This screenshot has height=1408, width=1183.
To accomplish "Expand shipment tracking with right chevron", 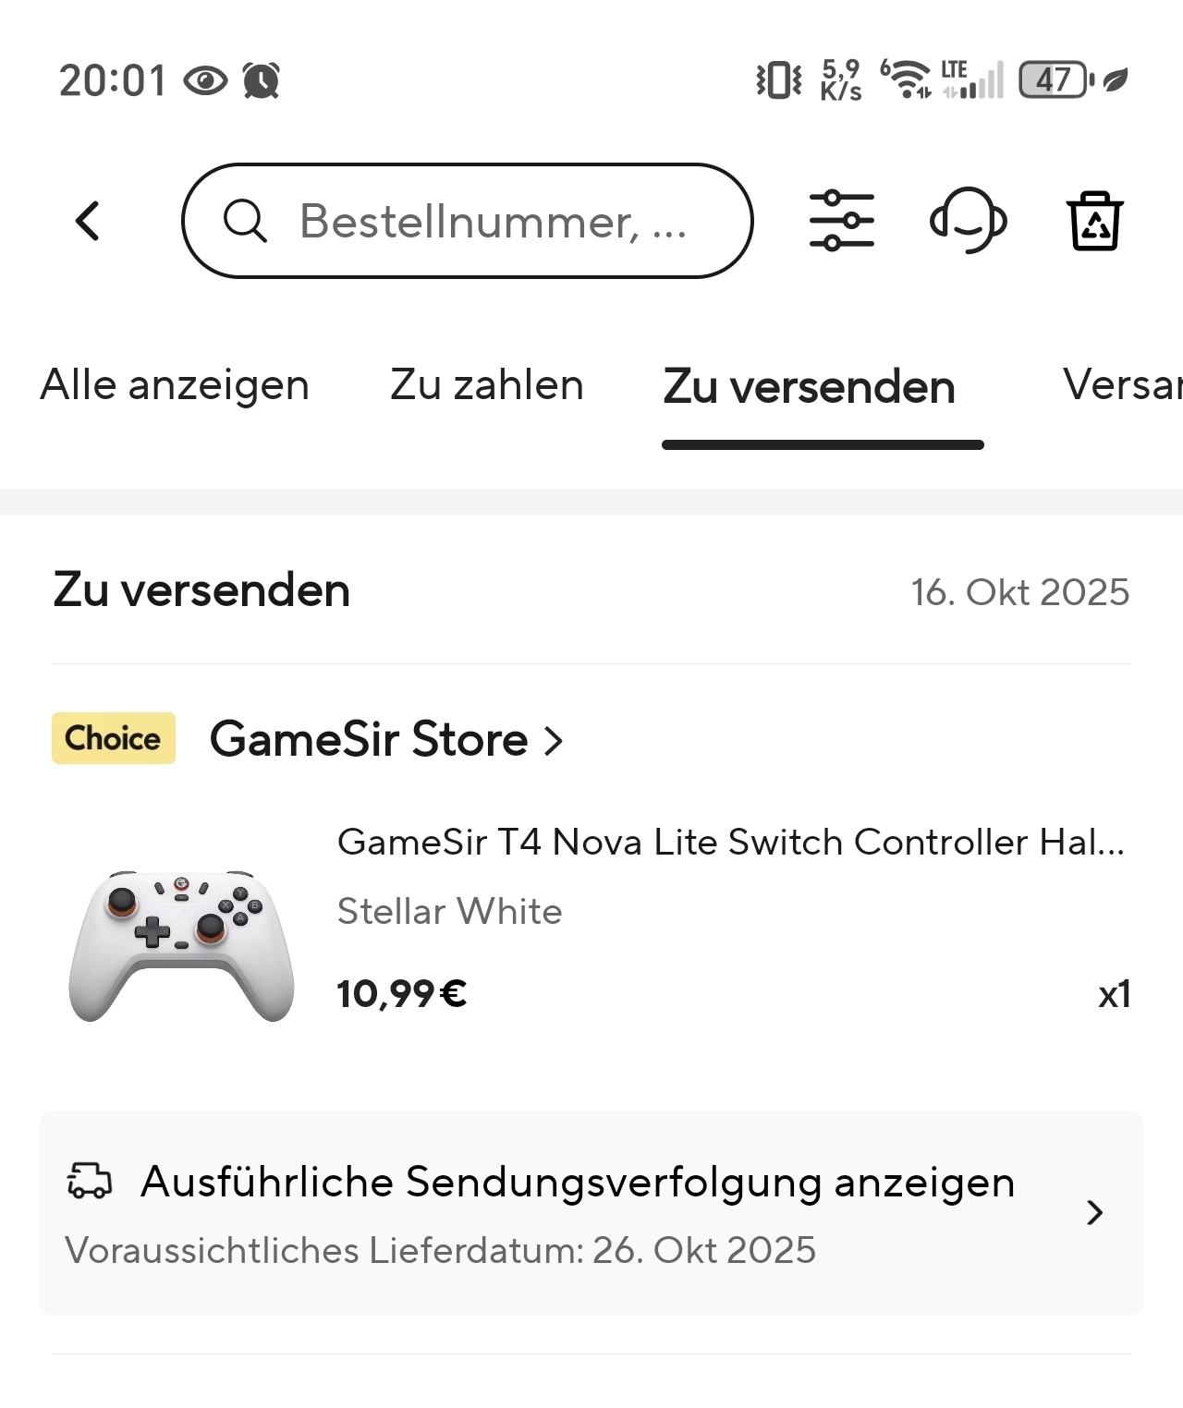I will point(1095,1212).
